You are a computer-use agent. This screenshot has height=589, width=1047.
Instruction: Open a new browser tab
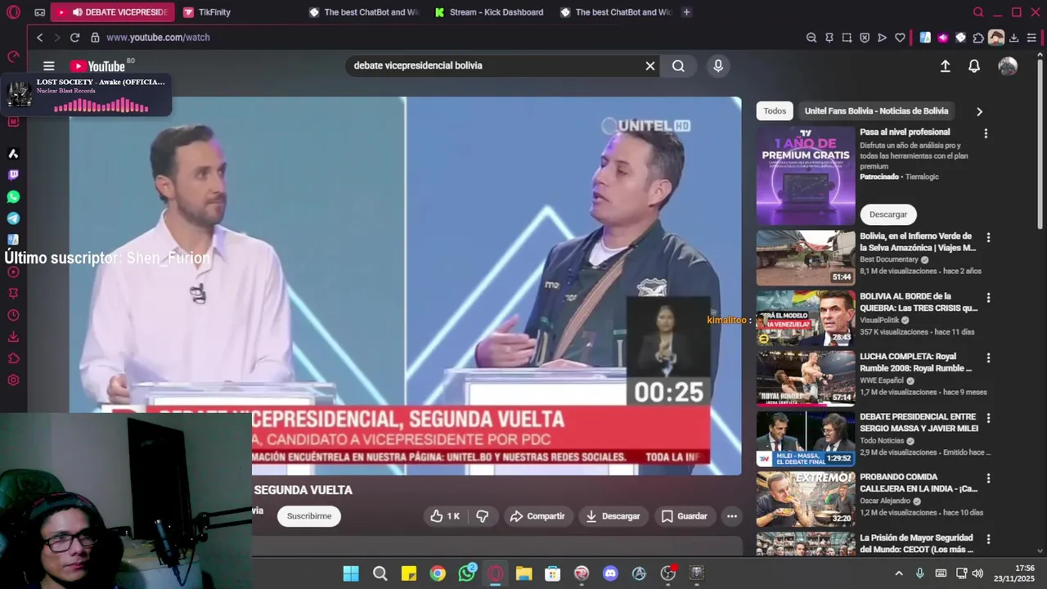[x=686, y=12]
